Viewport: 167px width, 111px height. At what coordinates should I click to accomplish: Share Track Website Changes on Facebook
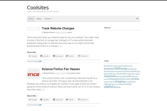58,56
